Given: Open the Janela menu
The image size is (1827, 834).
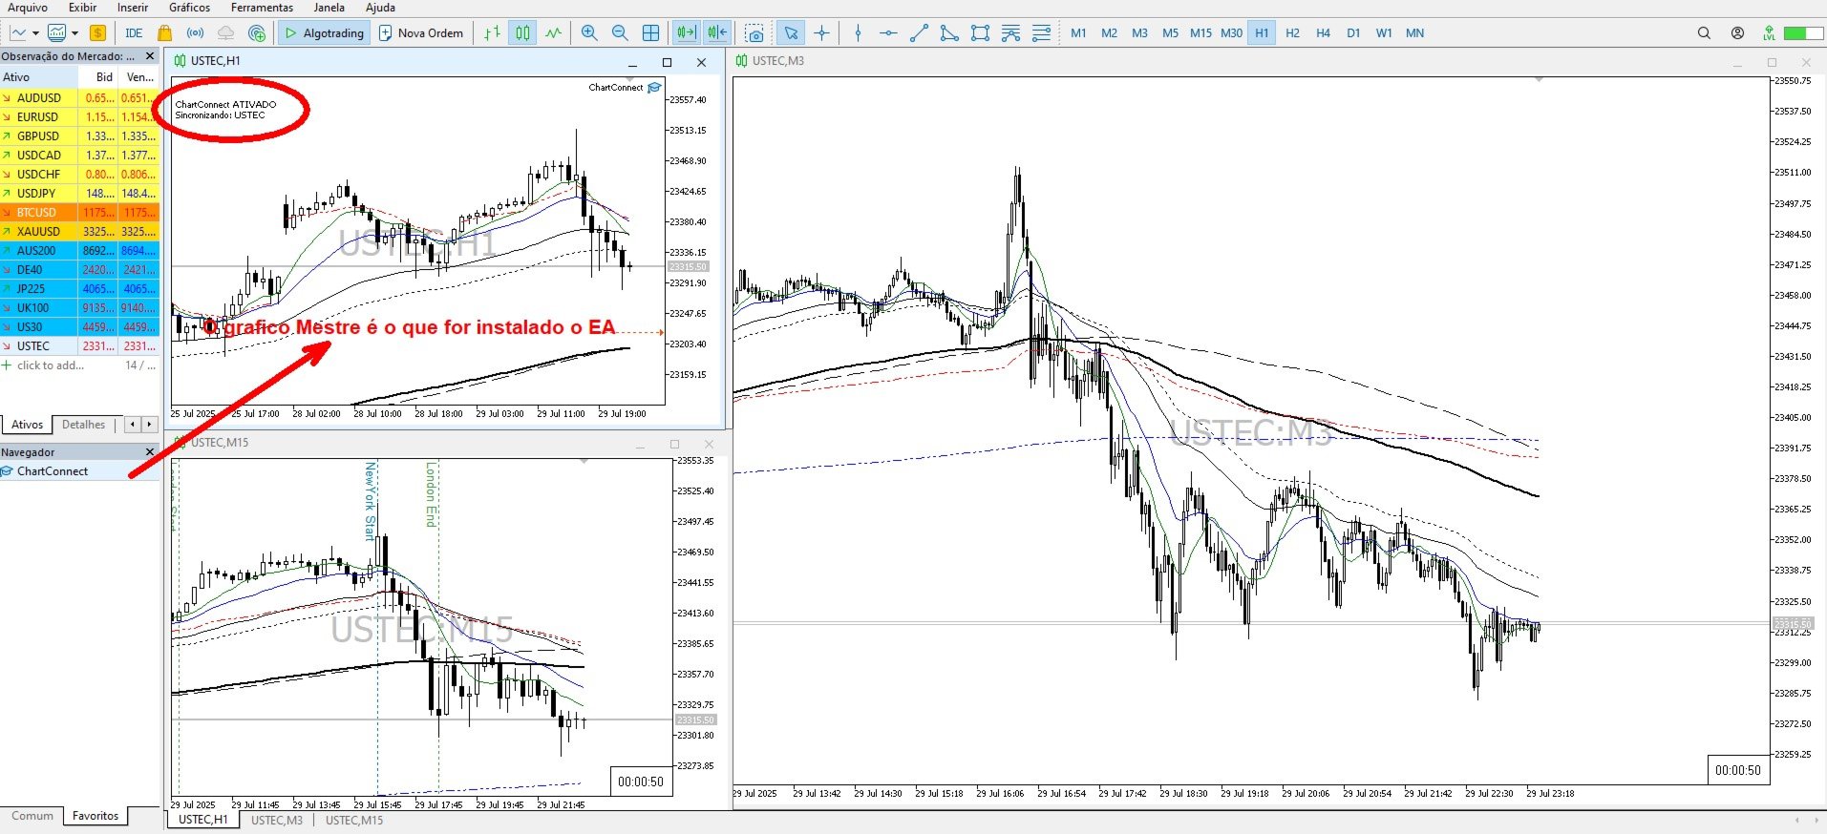Looking at the screenshot, I should coord(329,8).
